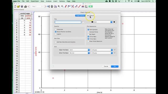Open the major tick gray color dropdown
Screen dimensions: 168x94
coord(102,50)
